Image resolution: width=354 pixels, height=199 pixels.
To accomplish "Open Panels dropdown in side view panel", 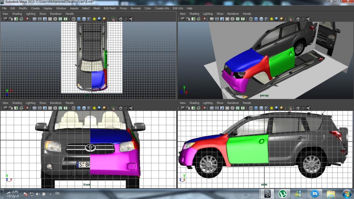I will click(x=247, y=103).
